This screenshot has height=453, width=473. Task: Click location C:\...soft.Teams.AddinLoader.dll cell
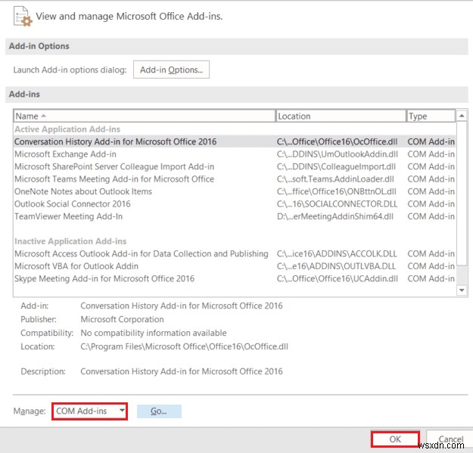point(335,179)
